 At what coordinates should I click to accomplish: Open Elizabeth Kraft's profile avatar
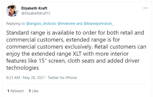pyautogui.click(x=12, y=11)
